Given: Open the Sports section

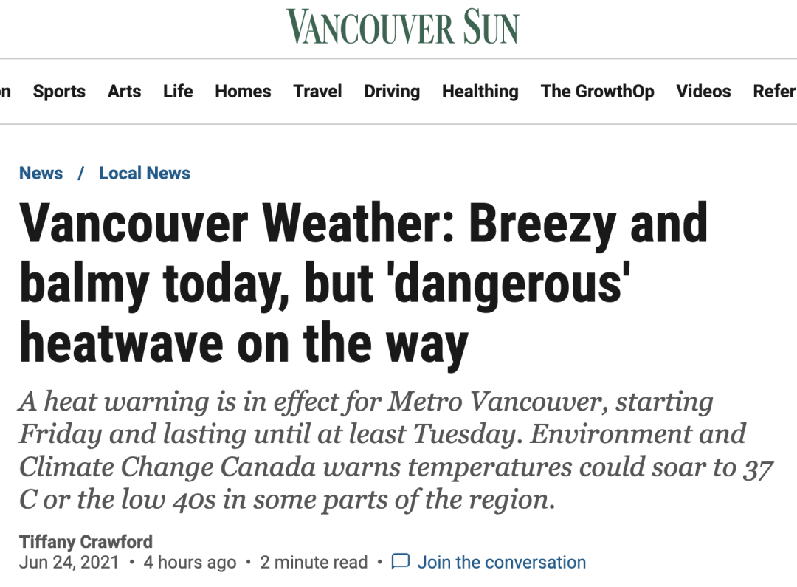Looking at the screenshot, I should pos(59,92).
